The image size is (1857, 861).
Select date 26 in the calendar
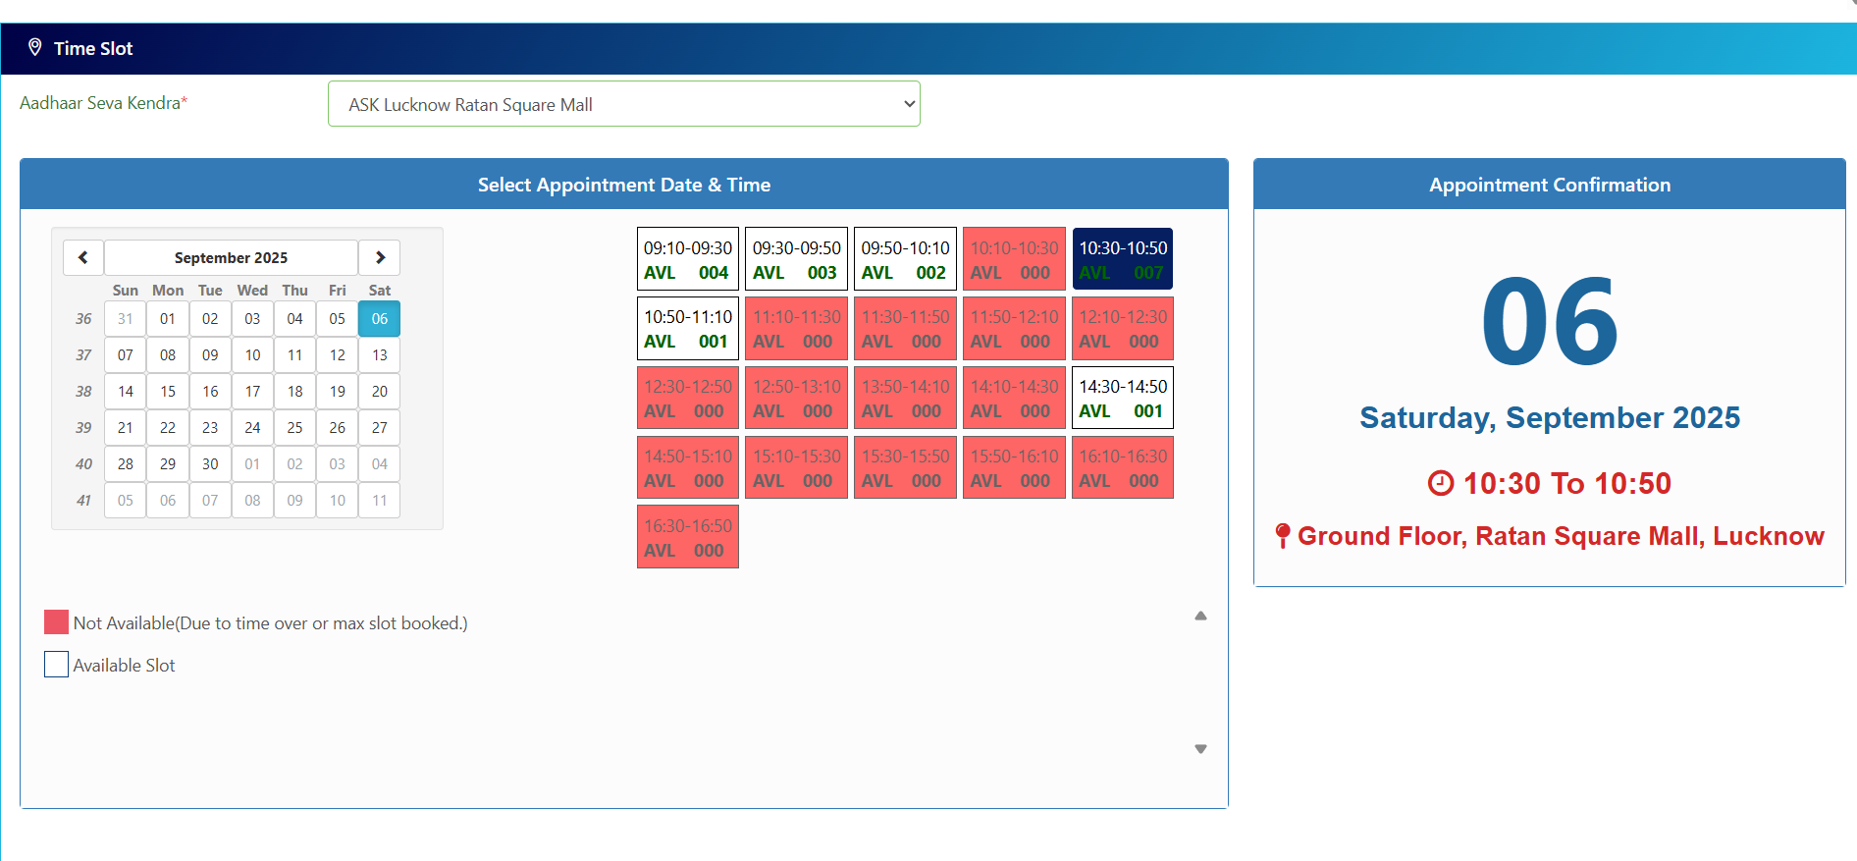pyautogui.click(x=338, y=428)
